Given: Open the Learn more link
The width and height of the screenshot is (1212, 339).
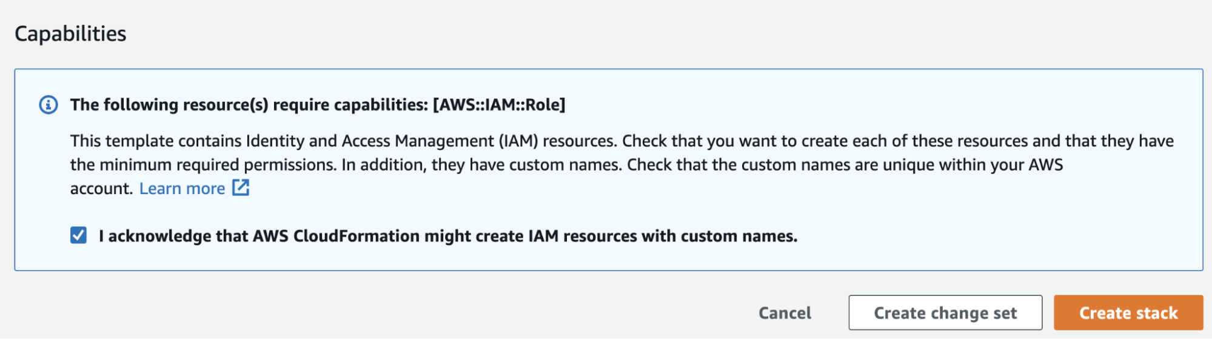Looking at the screenshot, I should [x=182, y=189].
